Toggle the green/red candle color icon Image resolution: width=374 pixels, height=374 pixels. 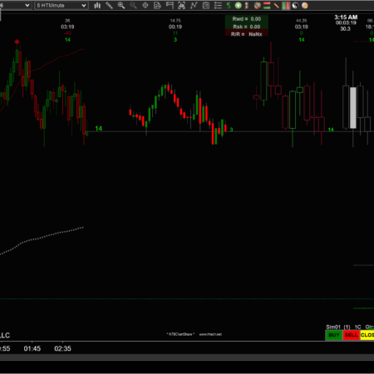(x=286, y=5)
